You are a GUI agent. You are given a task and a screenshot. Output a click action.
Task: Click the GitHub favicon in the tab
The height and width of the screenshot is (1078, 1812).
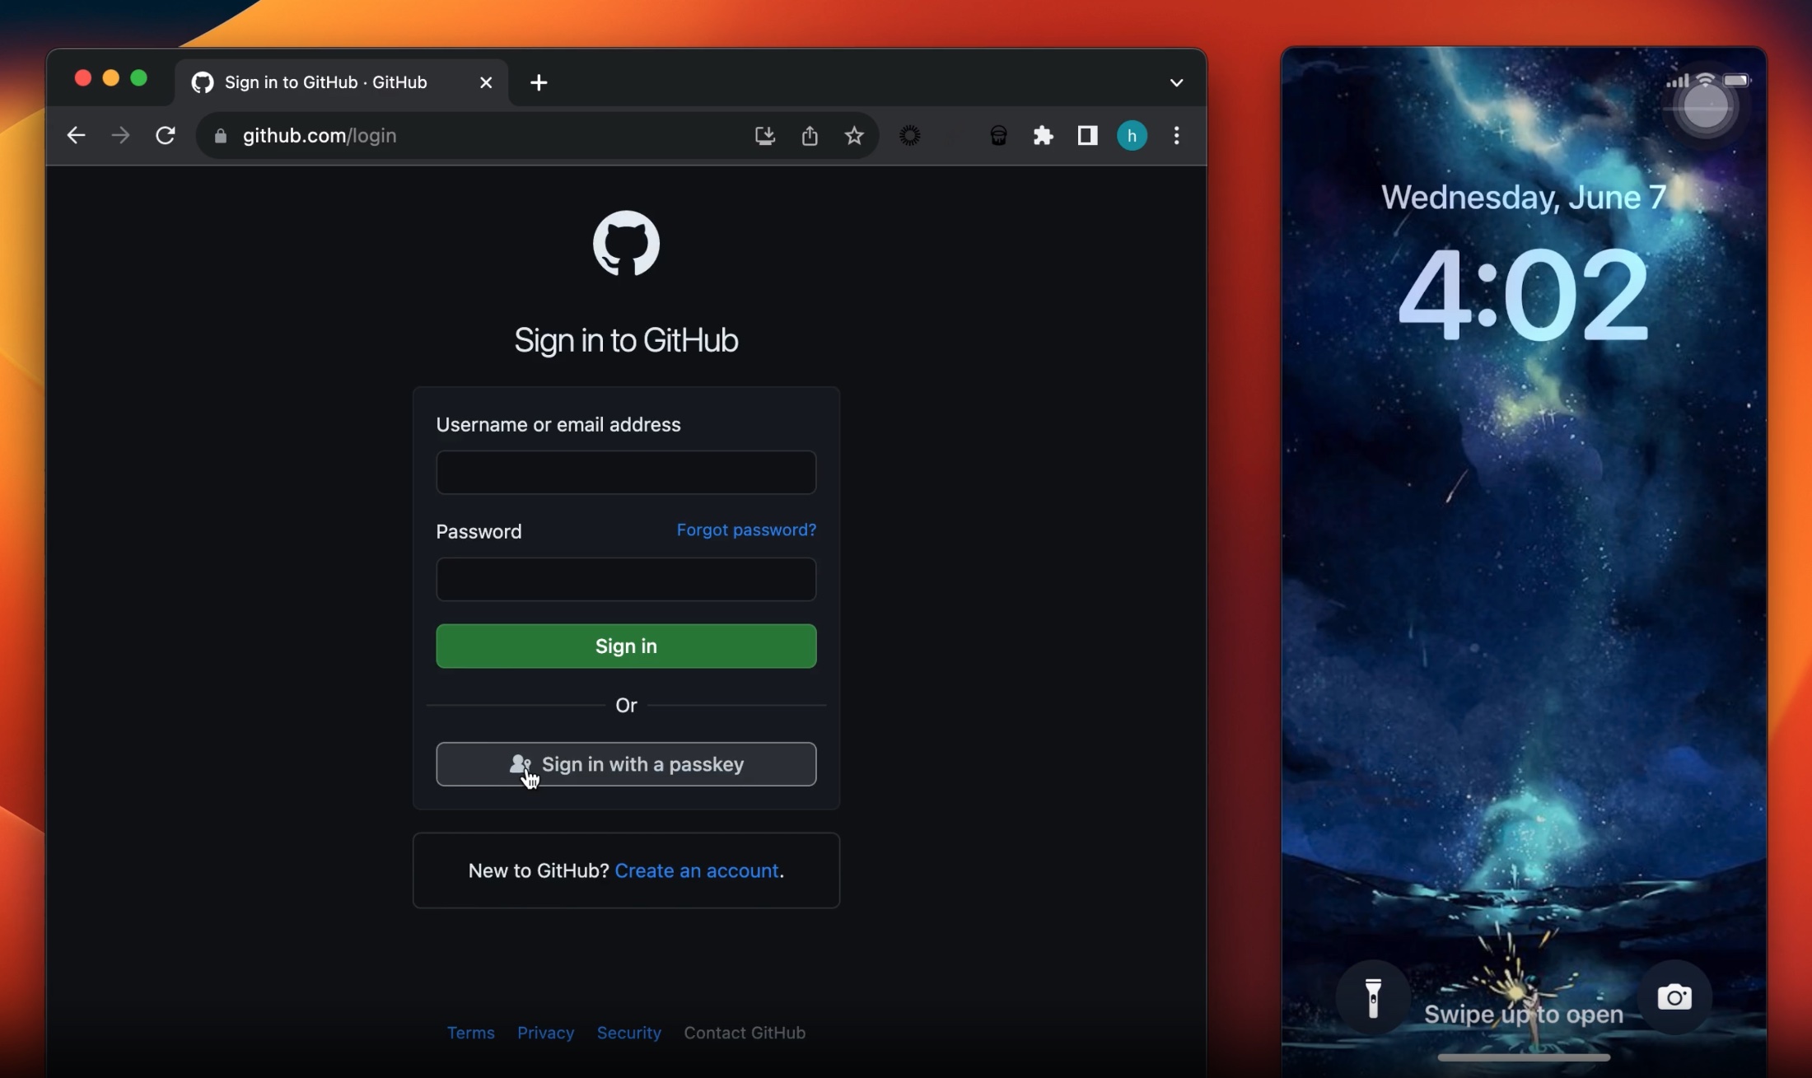point(203,82)
